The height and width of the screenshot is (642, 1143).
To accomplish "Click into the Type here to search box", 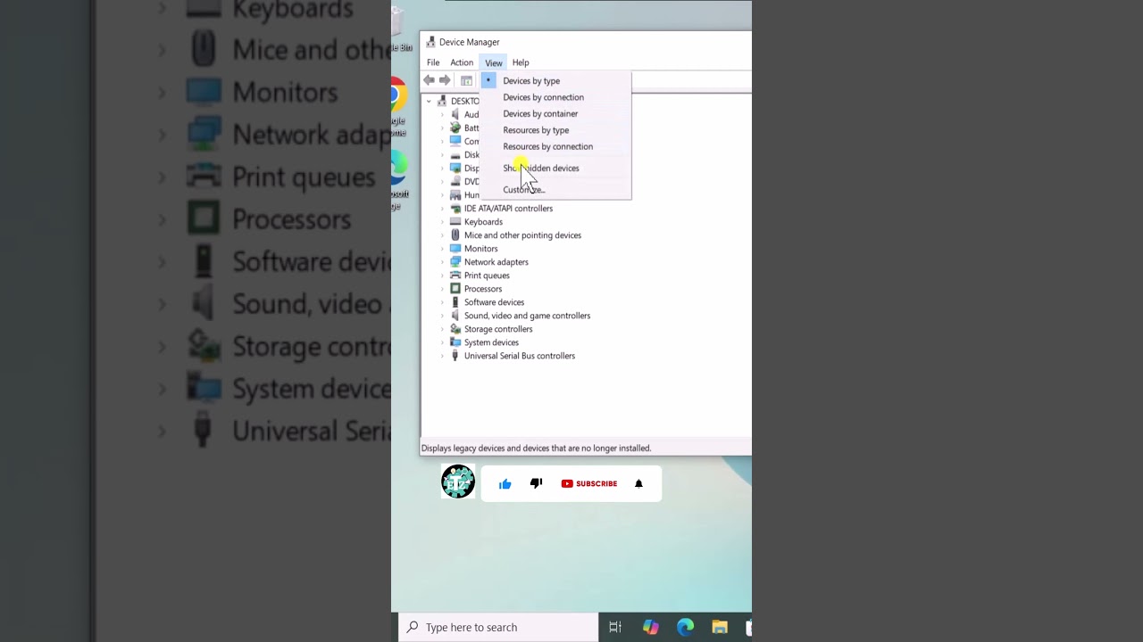I will pos(498,627).
